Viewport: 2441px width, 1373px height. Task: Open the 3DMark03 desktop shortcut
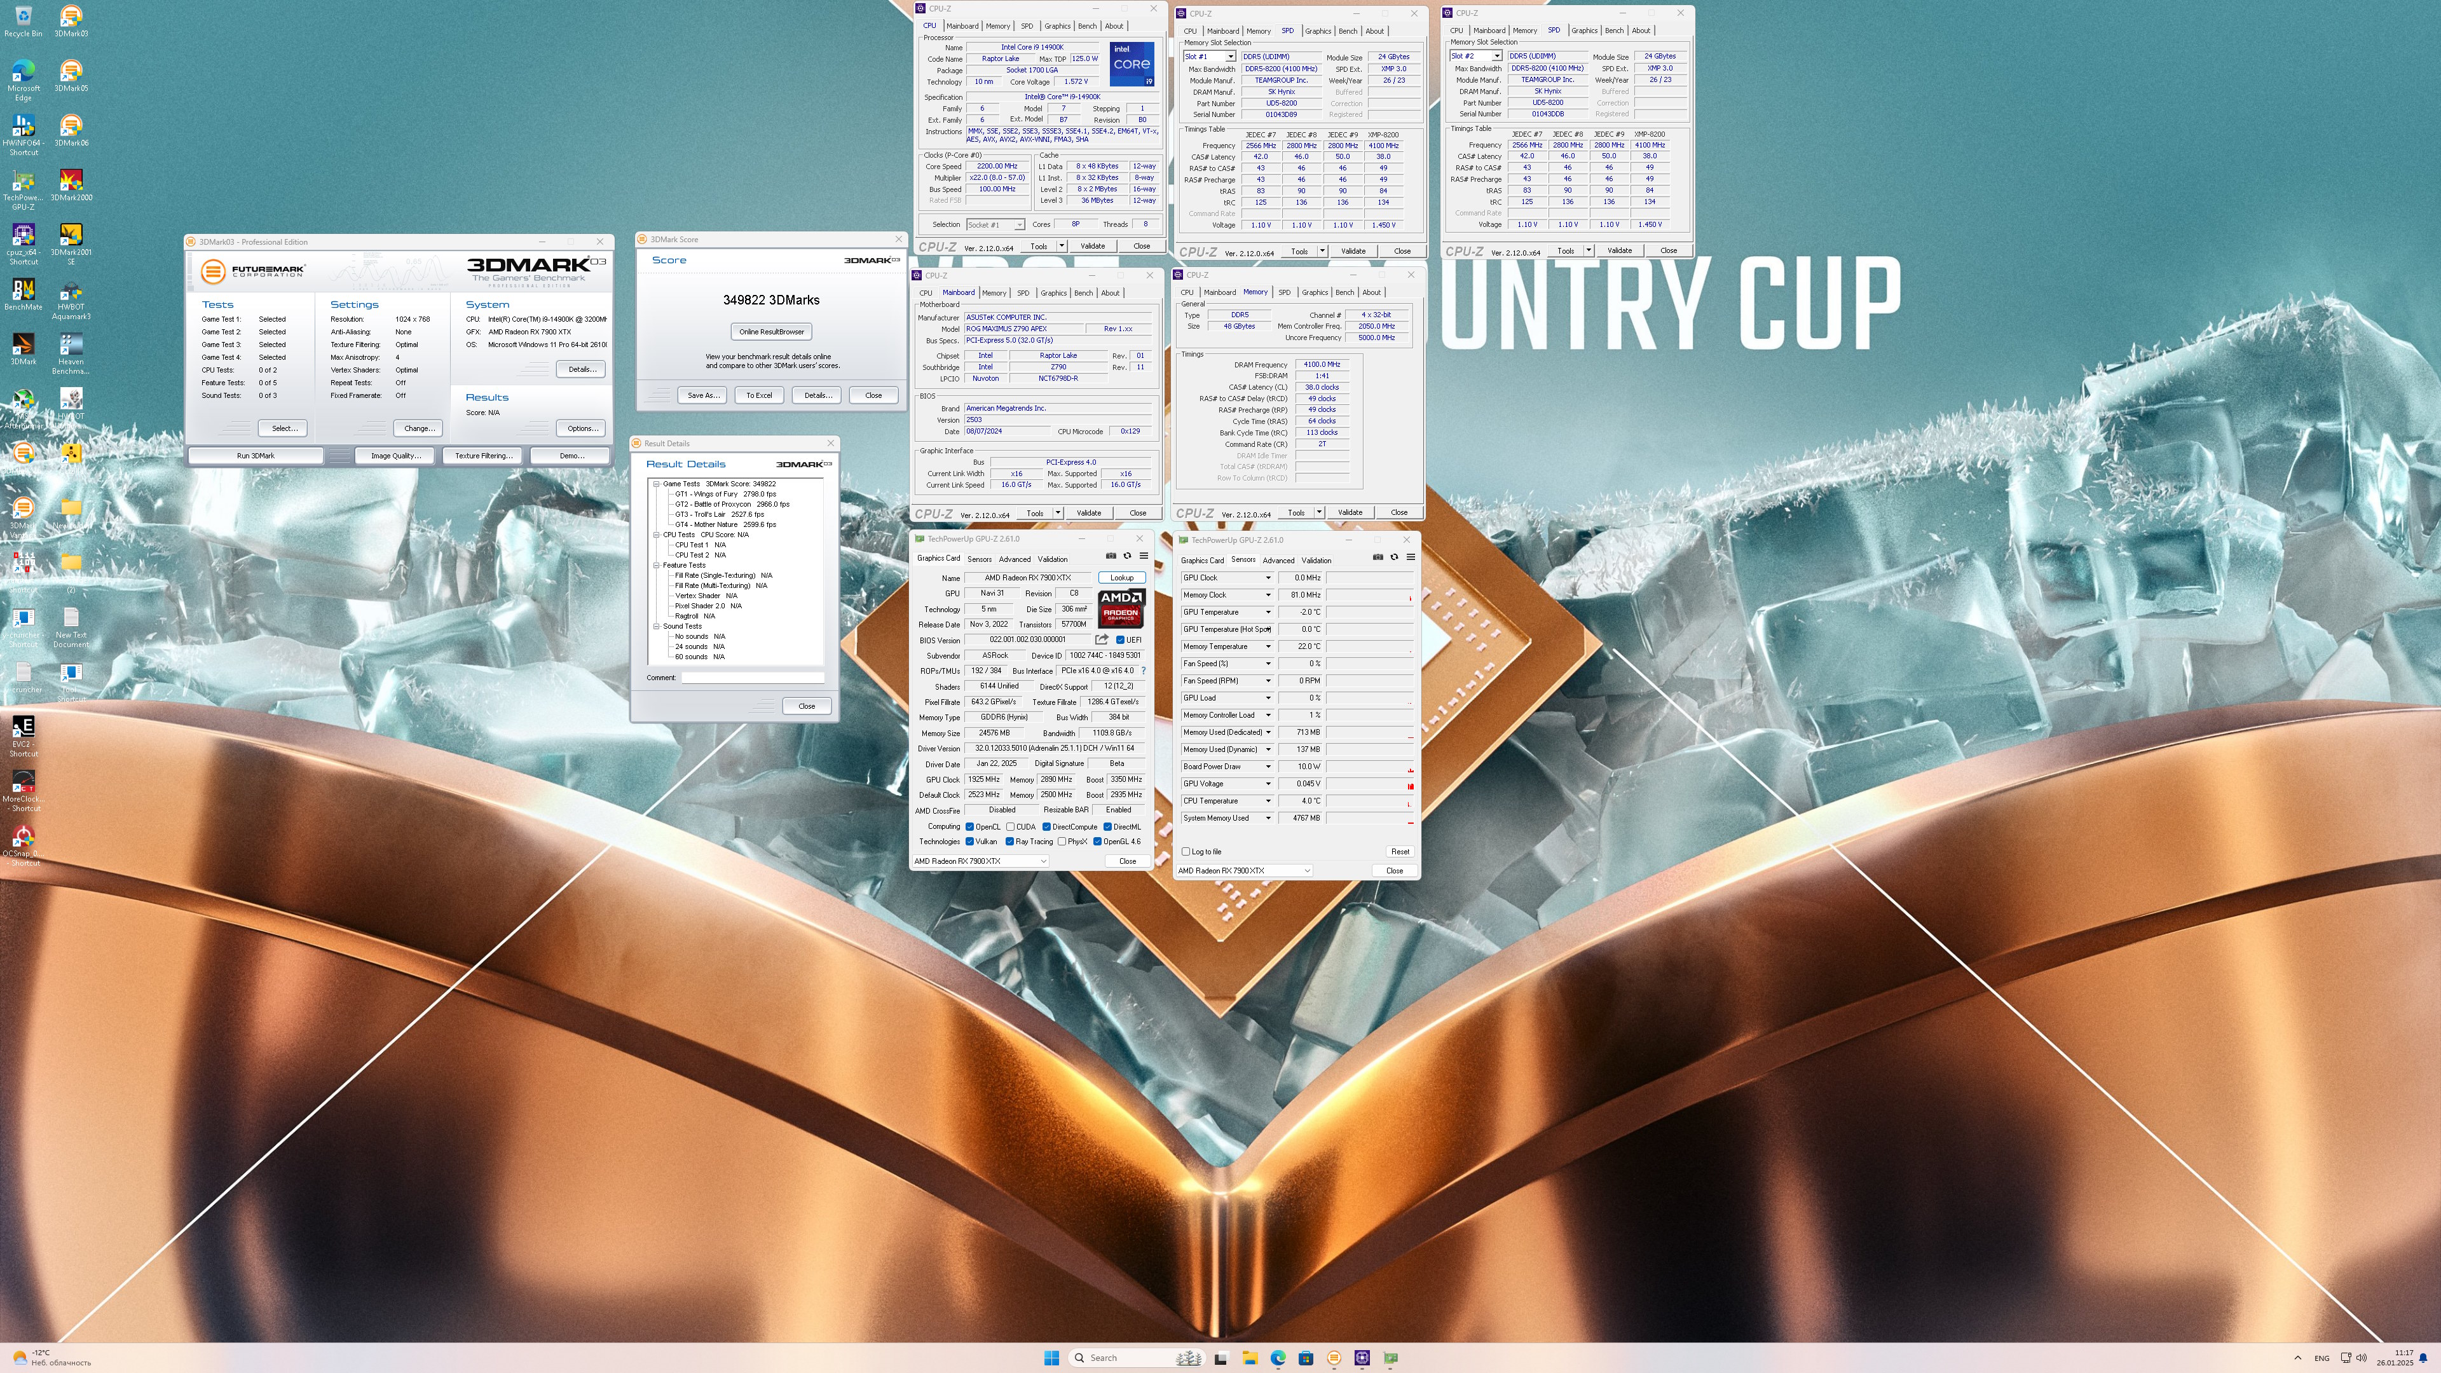pos(71,21)
